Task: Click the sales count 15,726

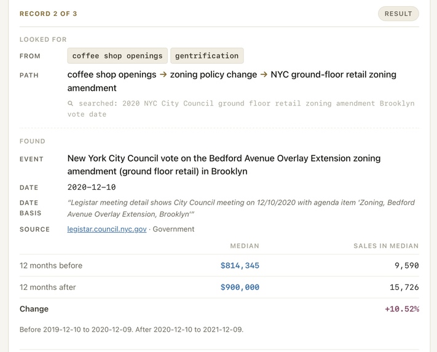Action: click(x=404, y=287)
